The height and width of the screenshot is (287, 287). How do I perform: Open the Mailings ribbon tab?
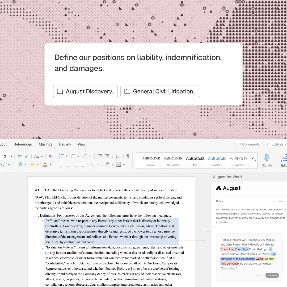pyautogui.click(x=46, y=144)
